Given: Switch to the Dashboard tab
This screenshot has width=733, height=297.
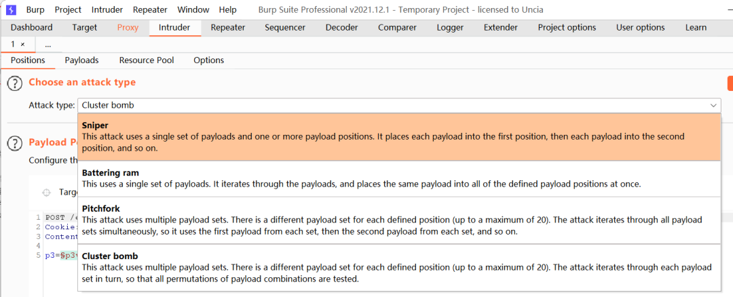Looking at the screenshot, I should pyautogui.click(x=32, y=28).
